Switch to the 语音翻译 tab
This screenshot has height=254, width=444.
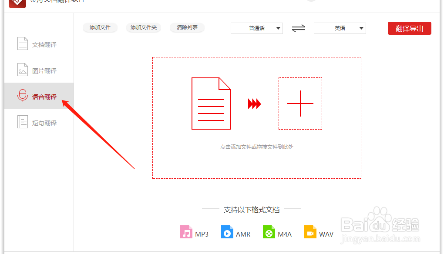click(39, 96)
